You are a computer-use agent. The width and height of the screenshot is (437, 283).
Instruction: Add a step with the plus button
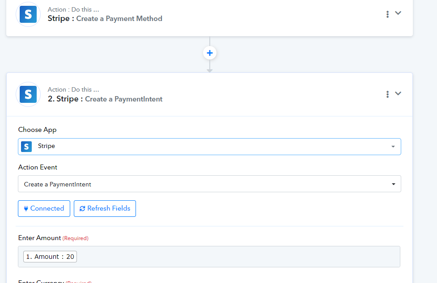(x=210, y=53)
